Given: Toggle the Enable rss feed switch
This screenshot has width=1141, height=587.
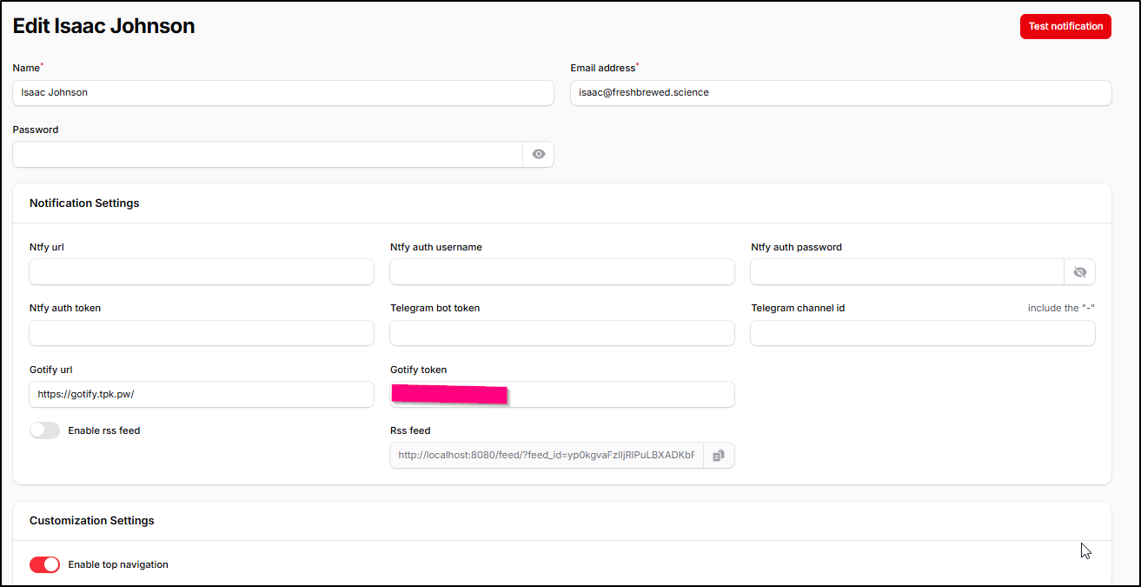Looking at the screenshot, I should (x=45, y=430).
